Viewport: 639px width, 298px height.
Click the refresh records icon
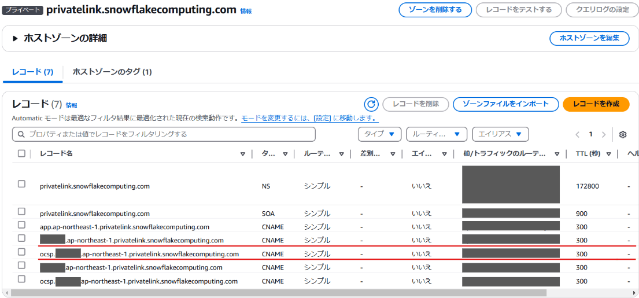pos(371,104)
